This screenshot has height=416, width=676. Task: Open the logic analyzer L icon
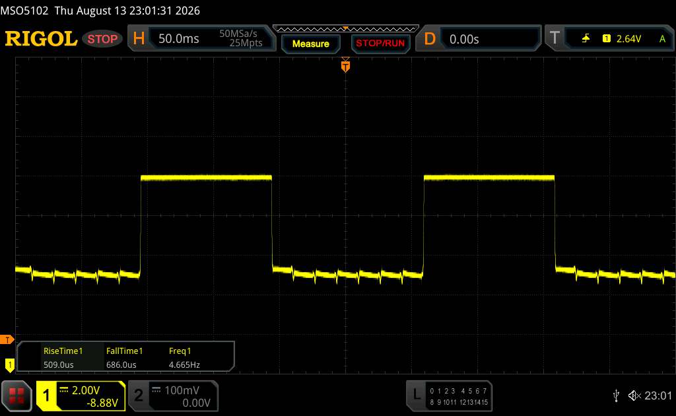click(x=416, y=394)
